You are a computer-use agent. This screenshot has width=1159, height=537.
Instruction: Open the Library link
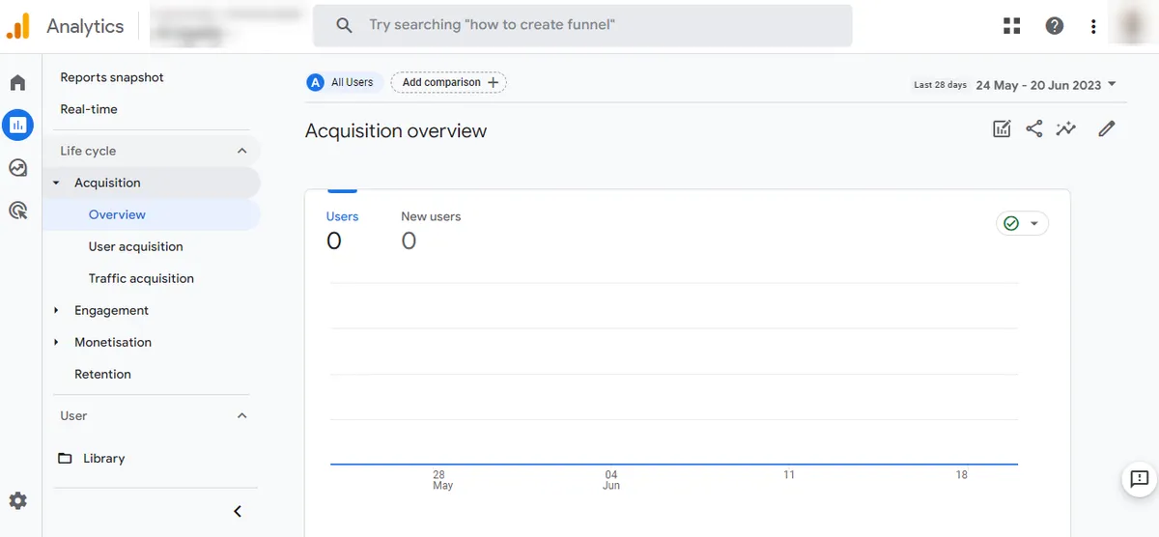[x=103, y=458]
